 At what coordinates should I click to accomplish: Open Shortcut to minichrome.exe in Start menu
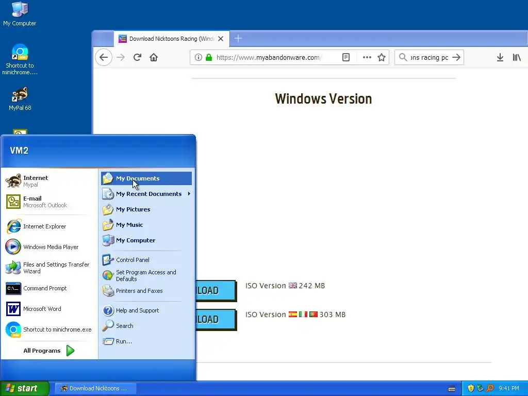49,329
